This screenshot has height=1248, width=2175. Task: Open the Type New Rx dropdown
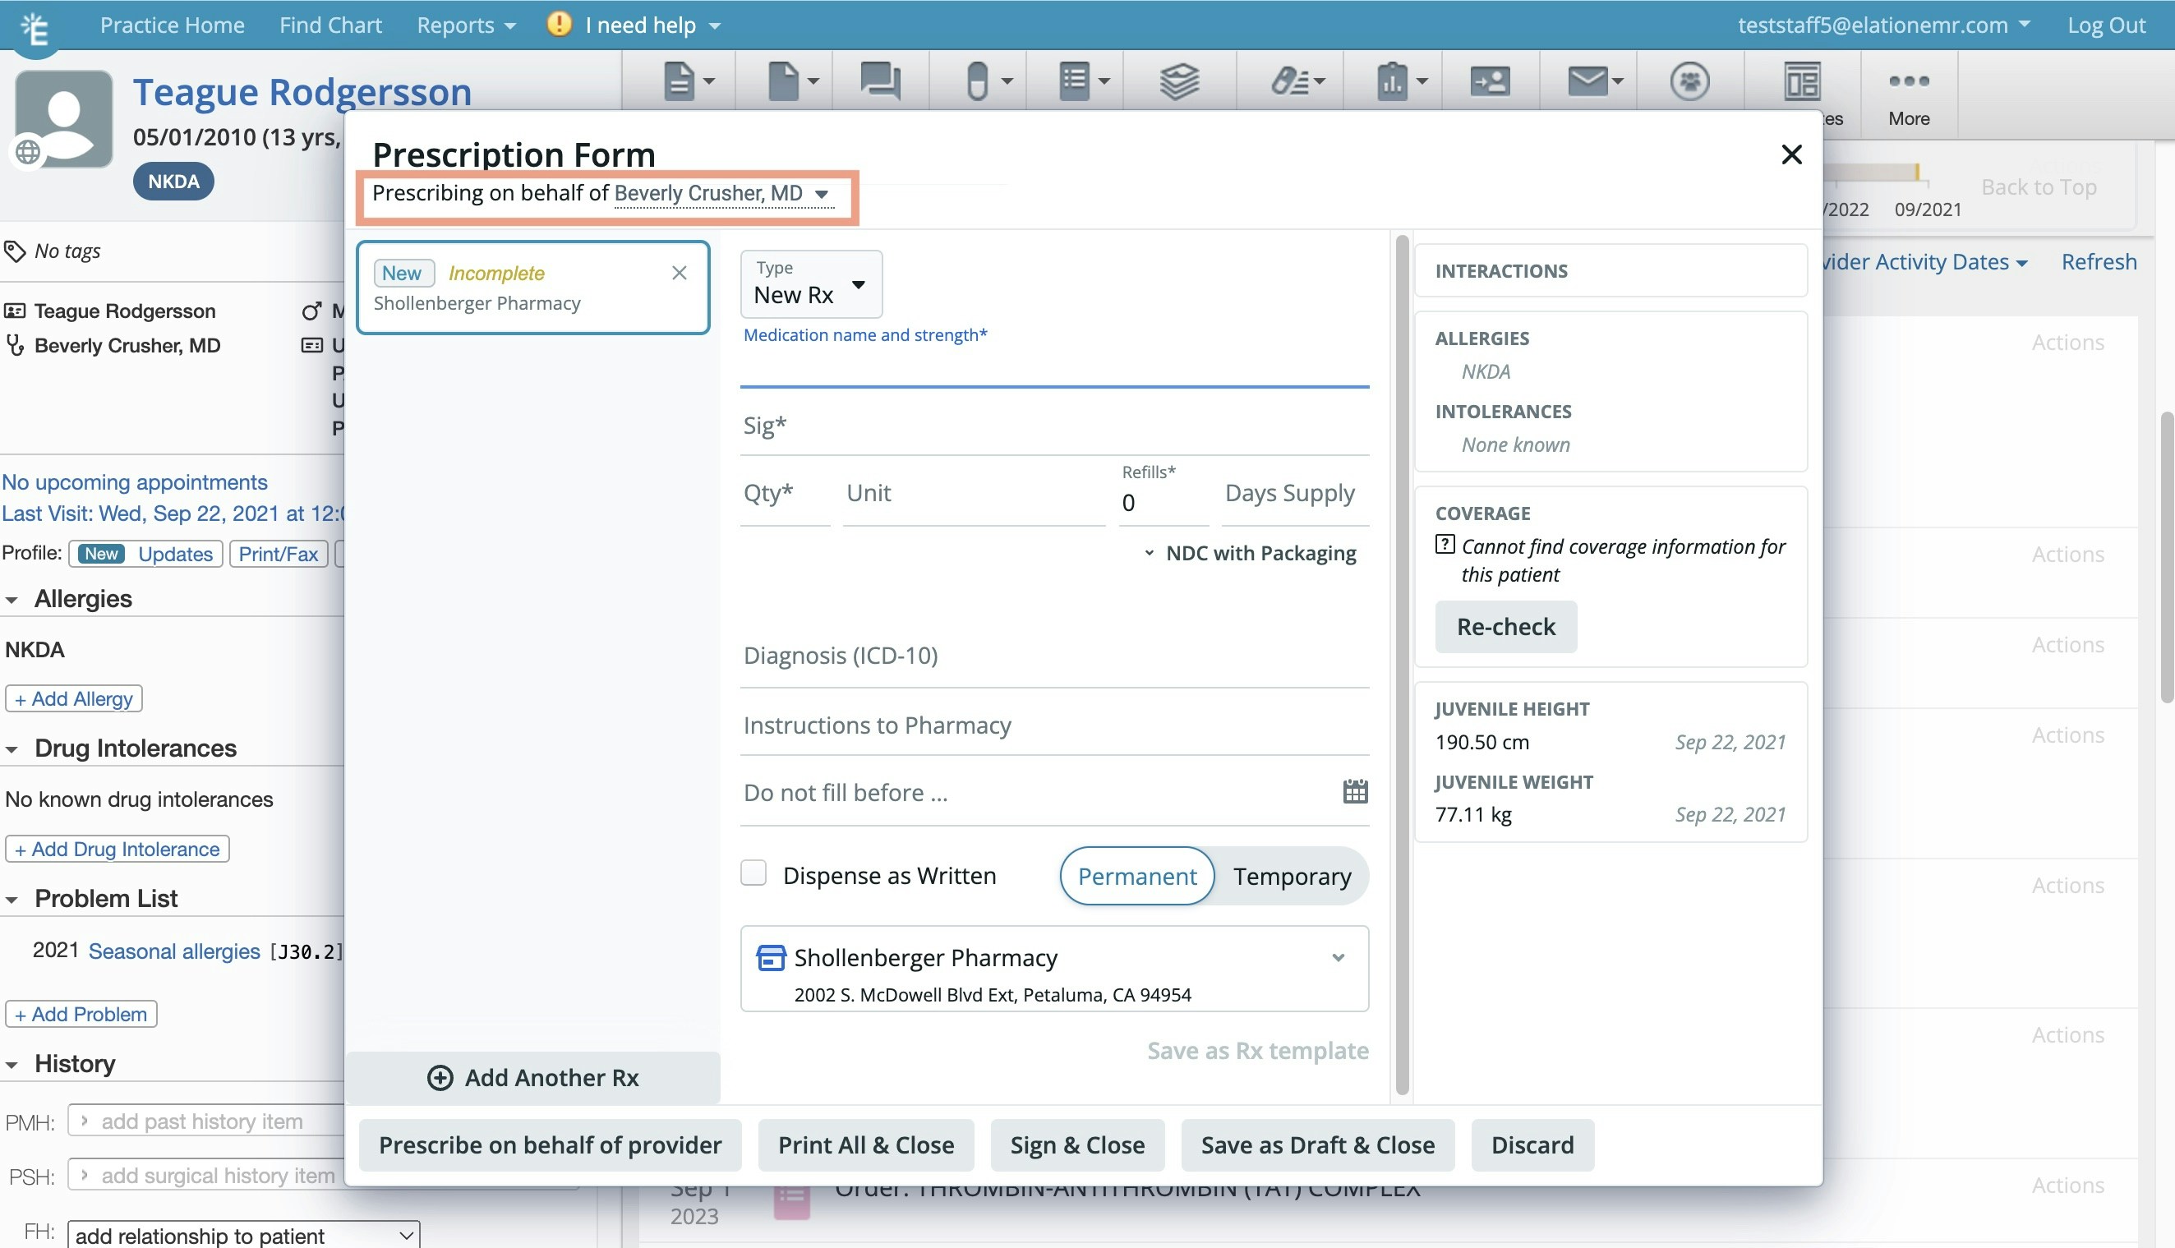pos(811,284)
